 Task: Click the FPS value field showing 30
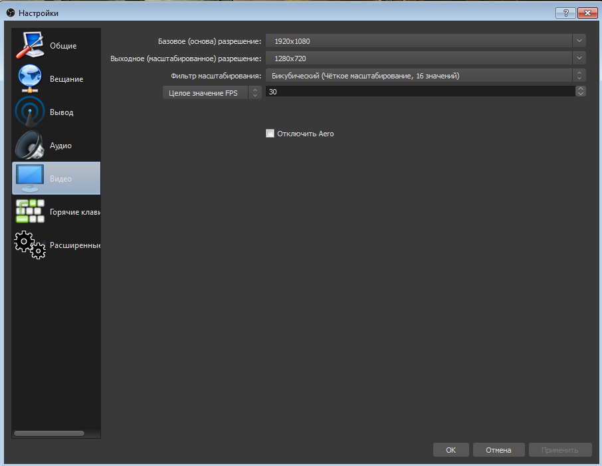(x=419, y=92)
